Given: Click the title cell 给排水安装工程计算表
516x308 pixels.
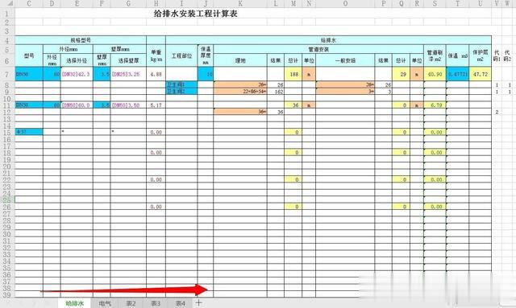Looking at the screenshot, I should tap(195, 14).
